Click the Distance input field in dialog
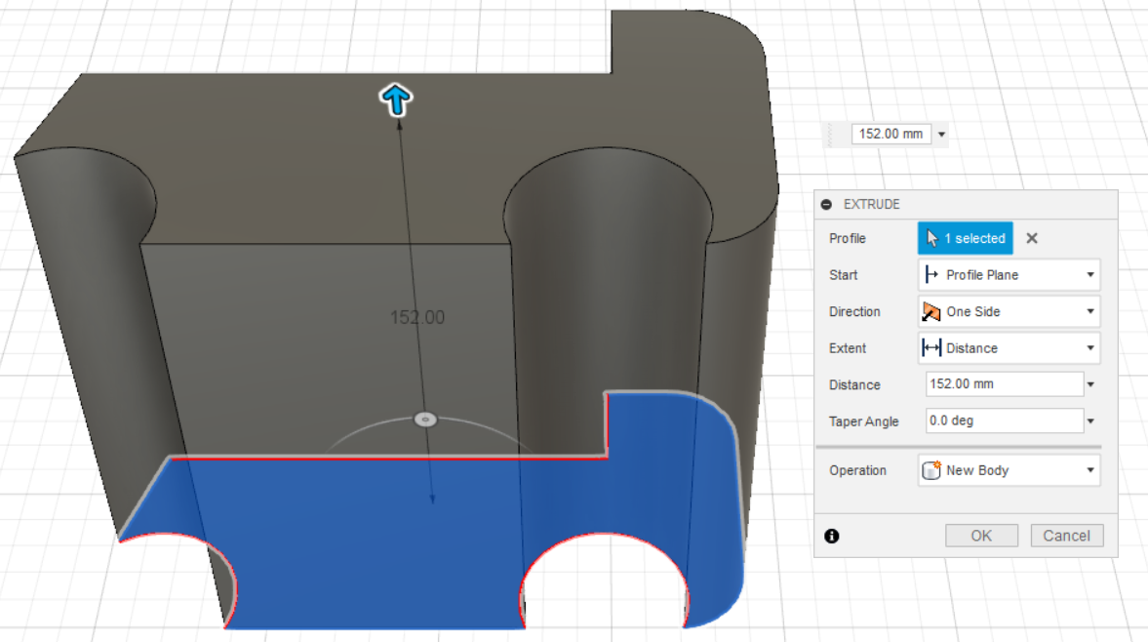Screen dimensions: 1148x642 (x=1004, y=383)
